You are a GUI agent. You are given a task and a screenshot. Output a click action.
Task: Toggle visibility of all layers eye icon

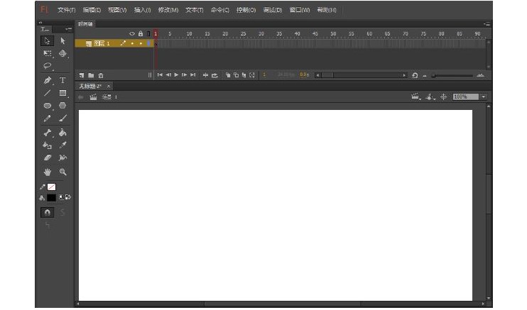(x=131, y=33)
